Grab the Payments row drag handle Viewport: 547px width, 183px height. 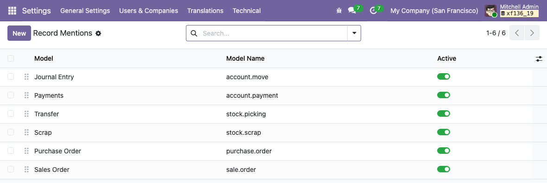[x=26, y=95]
